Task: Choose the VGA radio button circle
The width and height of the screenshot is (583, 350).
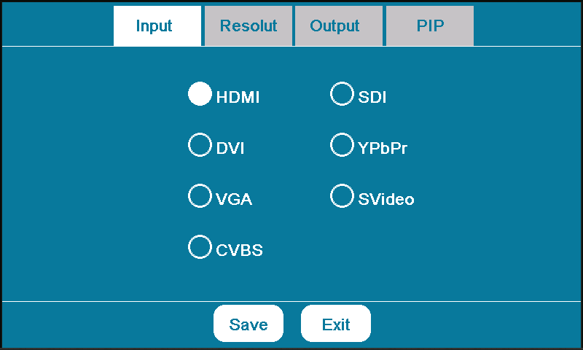Action: tap(200, 196)
